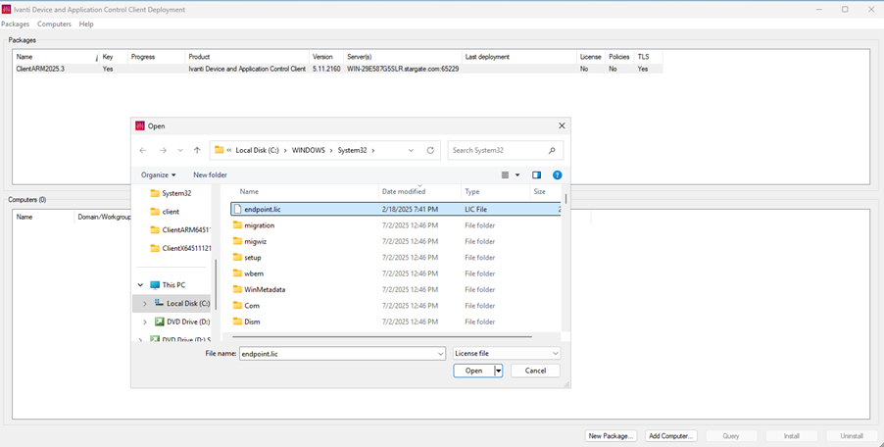Open the file dialog help icon
This screenshot has width=884, height=447.
click(x=557, y=175)
